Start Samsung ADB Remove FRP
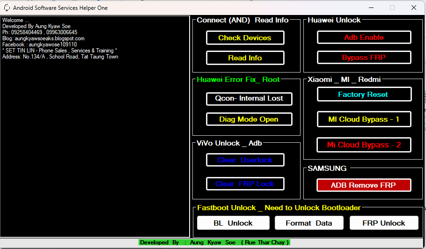This screenshot has height=249, width=426. pos(364,185)
